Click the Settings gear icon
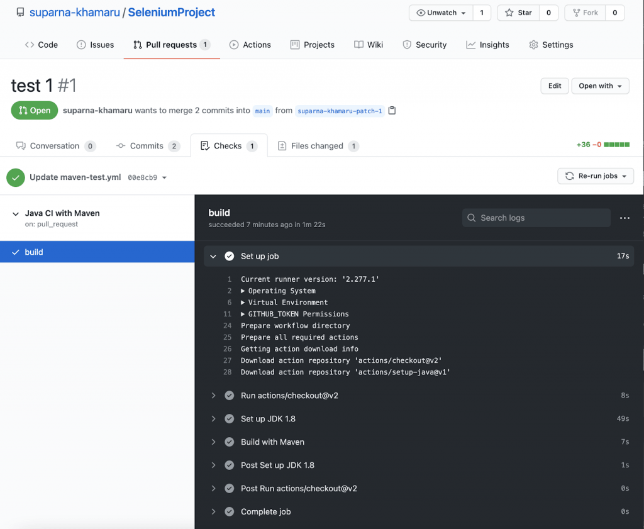Image resolution: width=644 pixels, height=529 pixels. 533,45
